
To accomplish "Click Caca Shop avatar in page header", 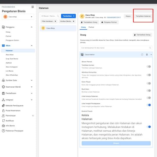I will pyautogui.click(x=82, y=16).
